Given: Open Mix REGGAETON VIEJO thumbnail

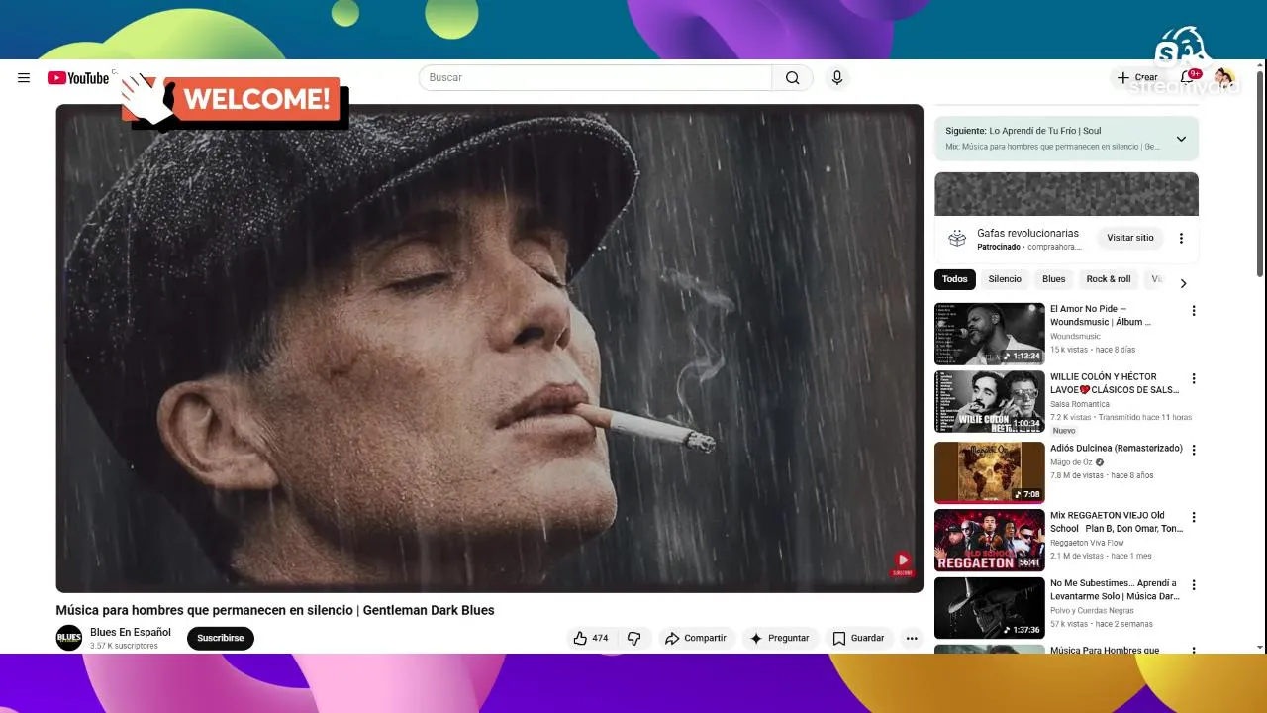Looking at the screenshot, I should tap(990, 541).
